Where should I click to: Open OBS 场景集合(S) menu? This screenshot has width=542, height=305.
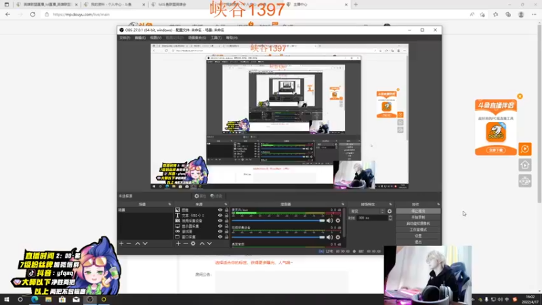click(197, 38)
